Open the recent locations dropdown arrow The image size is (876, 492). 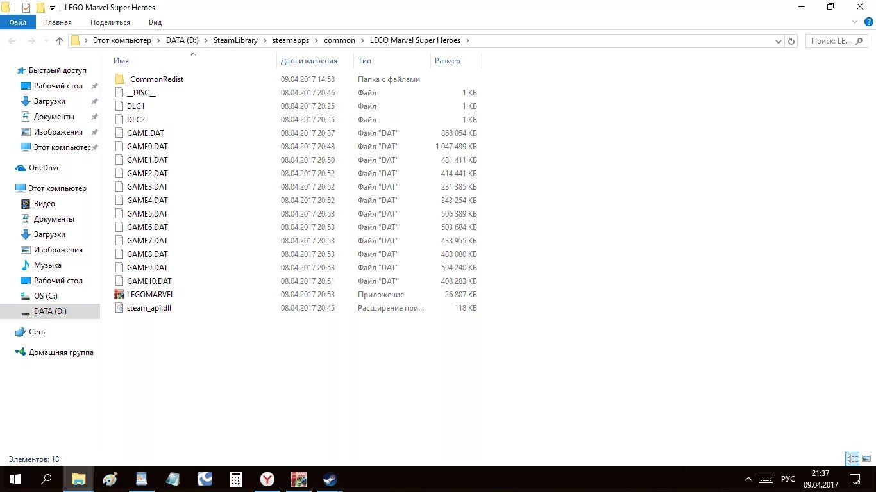tap(46, 40)
